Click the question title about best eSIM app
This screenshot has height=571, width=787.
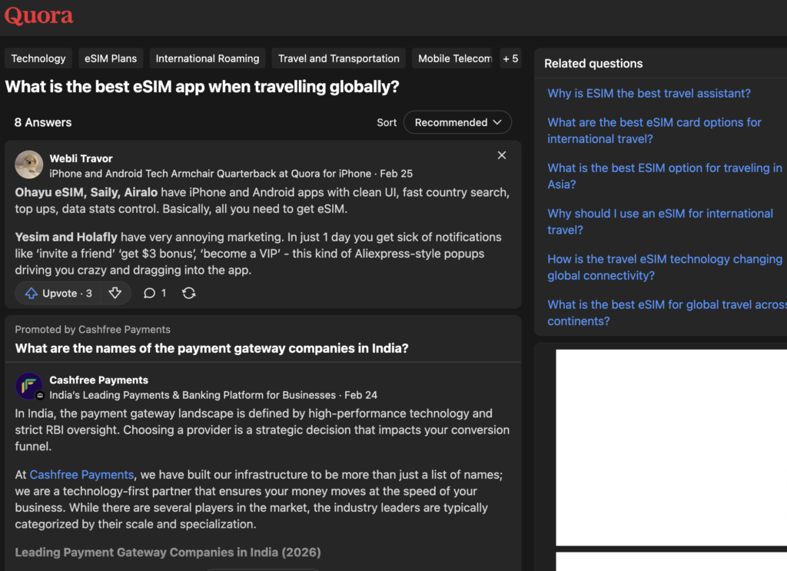click(x=202, y=87)
